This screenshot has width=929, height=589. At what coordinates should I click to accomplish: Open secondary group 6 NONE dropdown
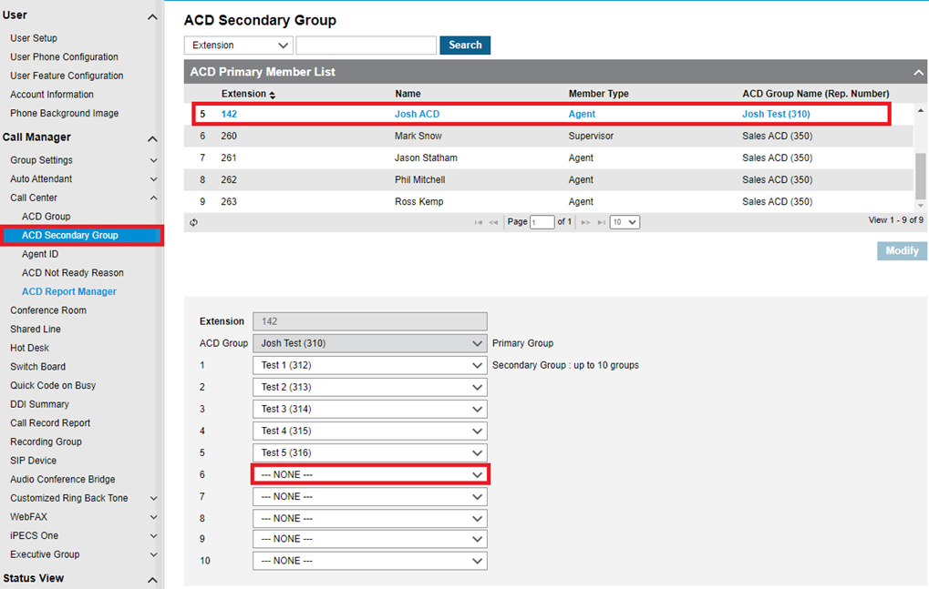coord(370,474)
